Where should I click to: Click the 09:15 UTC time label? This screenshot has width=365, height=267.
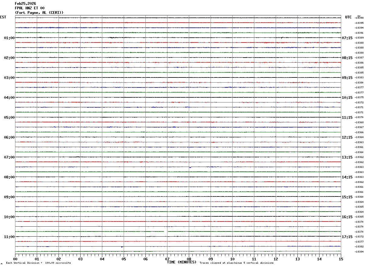[347, 78]
